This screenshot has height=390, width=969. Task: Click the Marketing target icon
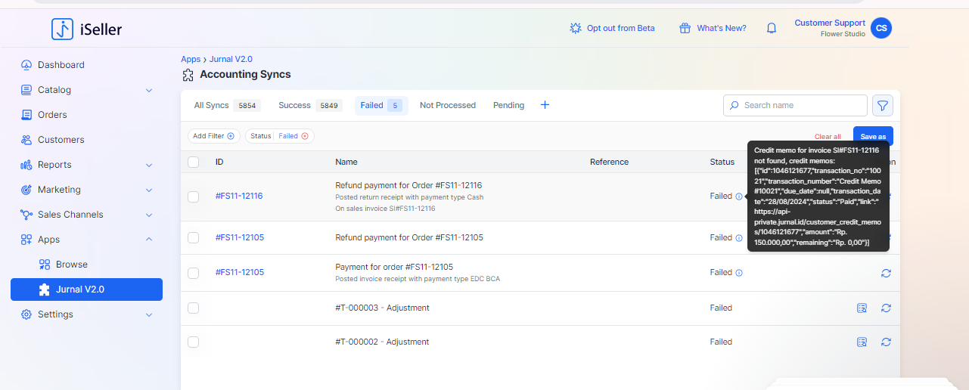point(26,190)
